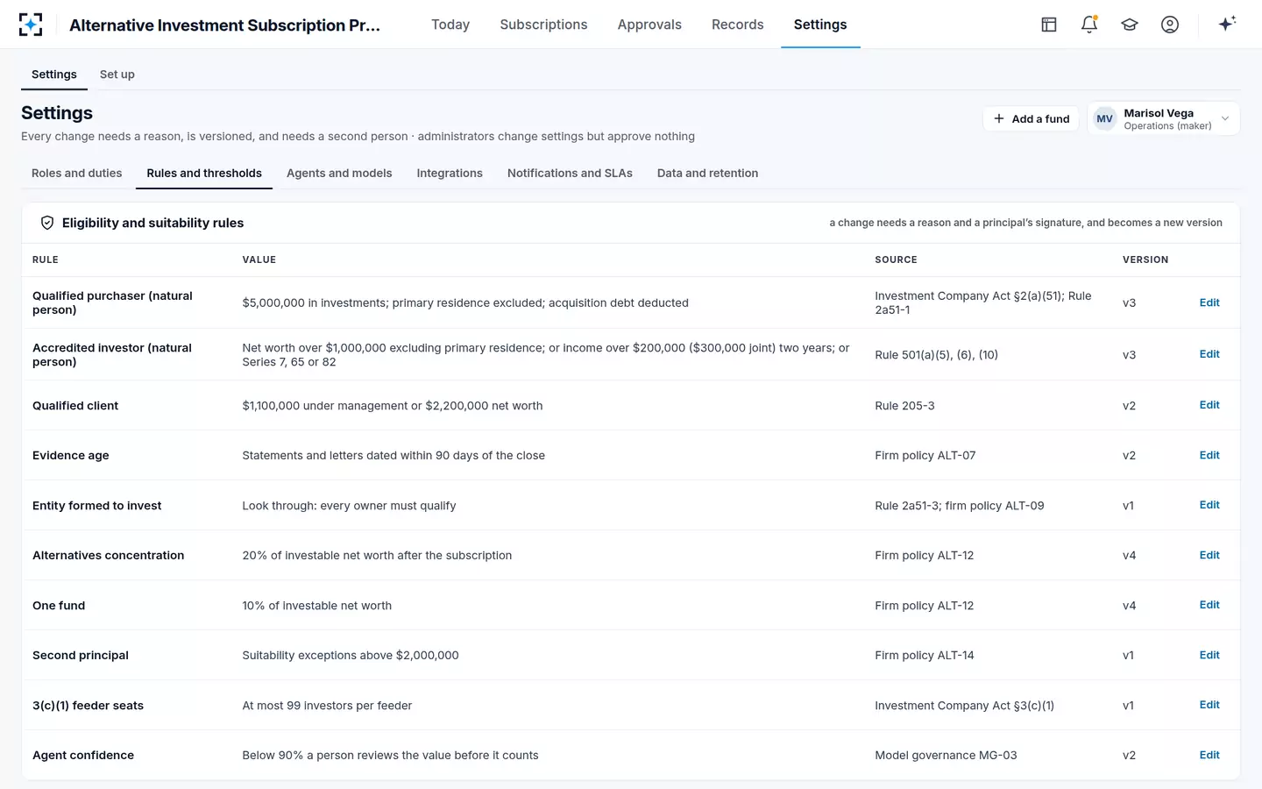Viewport: 1262px width, 789px height.
Task: Open the layout panel icon in header
Action: (x=1049, y=25)
